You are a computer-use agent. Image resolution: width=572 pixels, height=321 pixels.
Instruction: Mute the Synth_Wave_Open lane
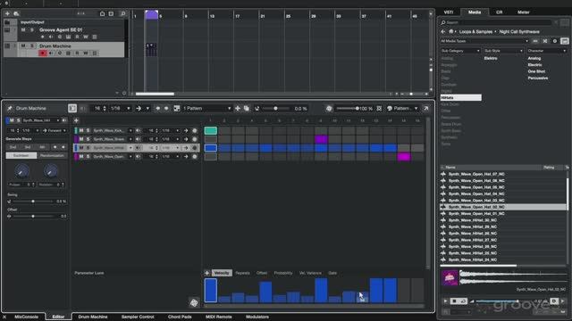pos(81,157)
